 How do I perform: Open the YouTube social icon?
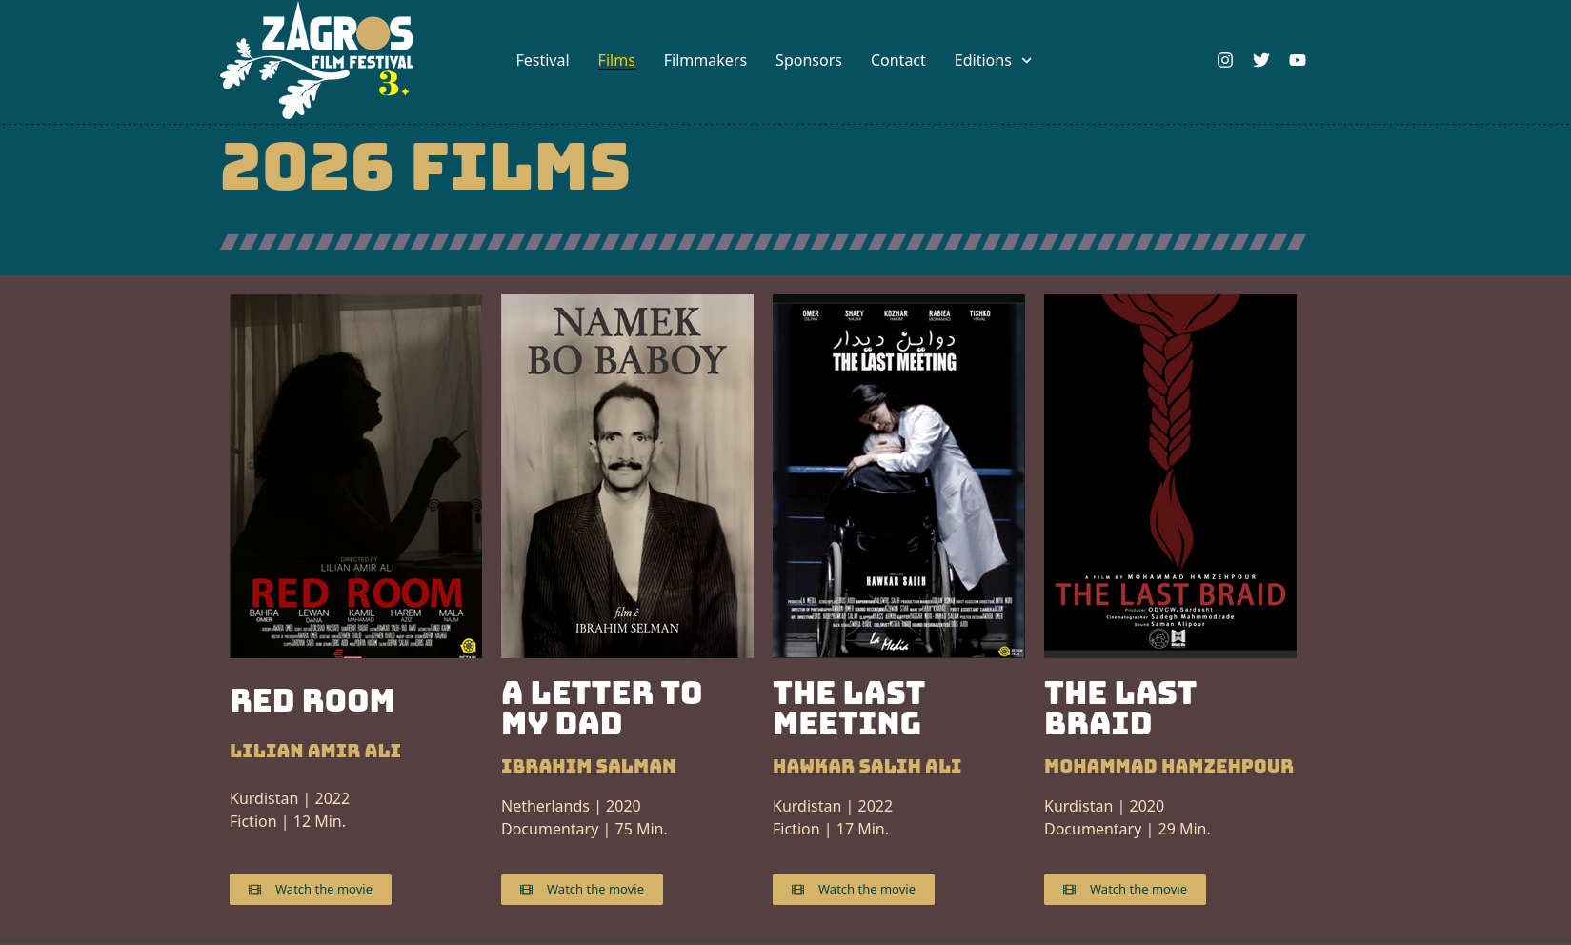[x=1298, y=60]
